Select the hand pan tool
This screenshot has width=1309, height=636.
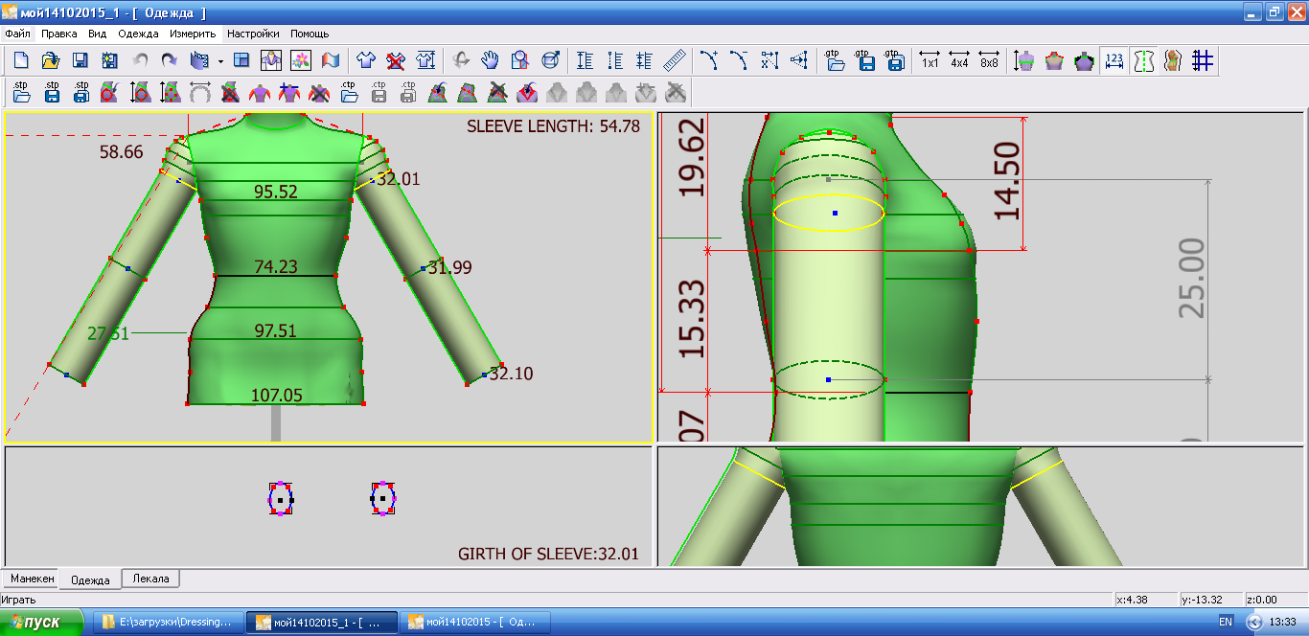(x=490, y=61)
